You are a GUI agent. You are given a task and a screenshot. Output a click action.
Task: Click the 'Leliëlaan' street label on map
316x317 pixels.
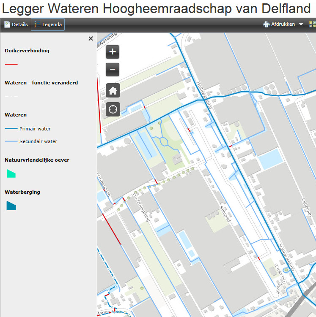[306, 207]
